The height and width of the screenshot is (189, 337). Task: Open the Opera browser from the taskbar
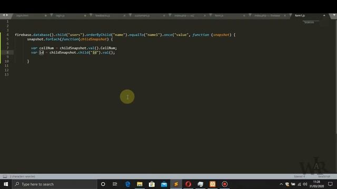(x=189, y=184)
